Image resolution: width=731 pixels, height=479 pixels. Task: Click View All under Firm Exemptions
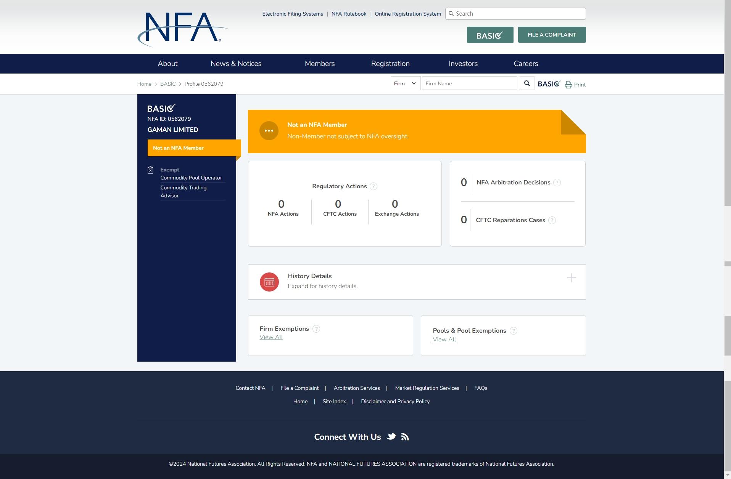point(271,337)
